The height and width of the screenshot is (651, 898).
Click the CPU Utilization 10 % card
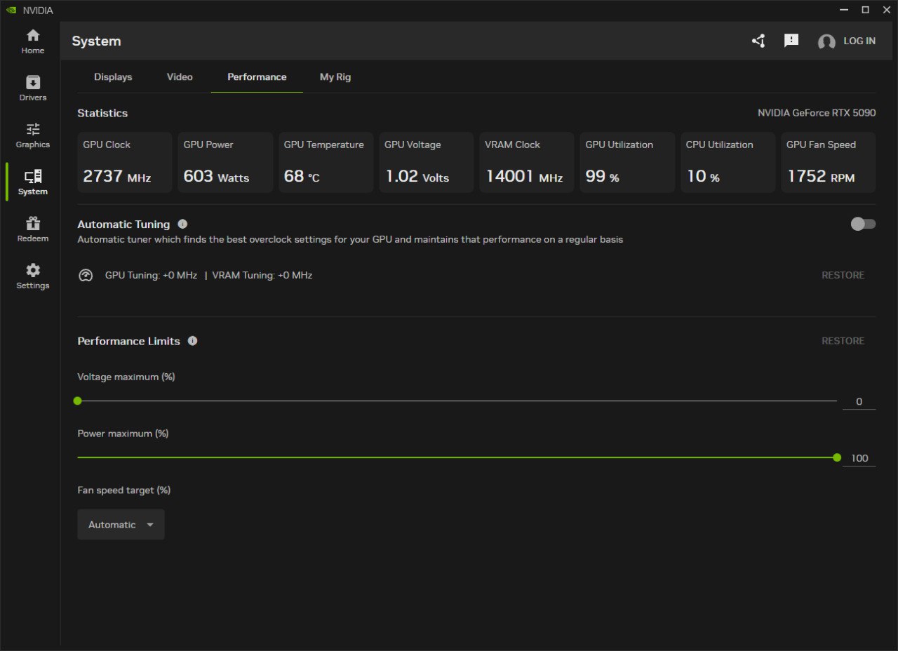coord(728,162)
